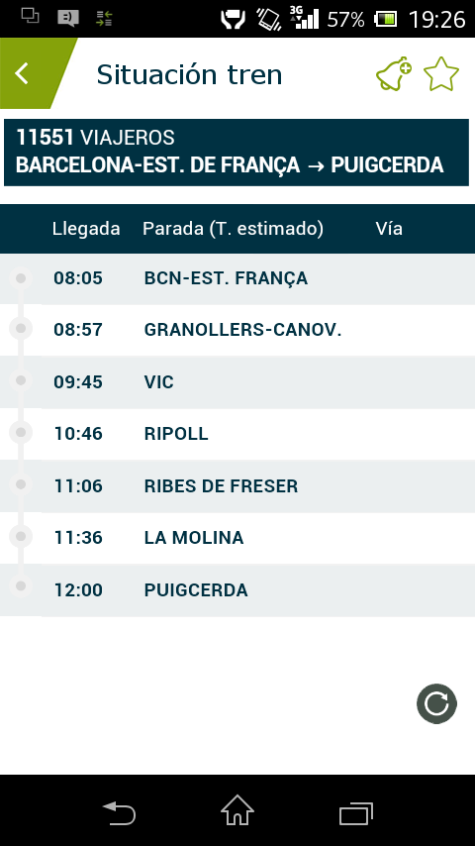Mark train as favorite with star

[441, 74]
